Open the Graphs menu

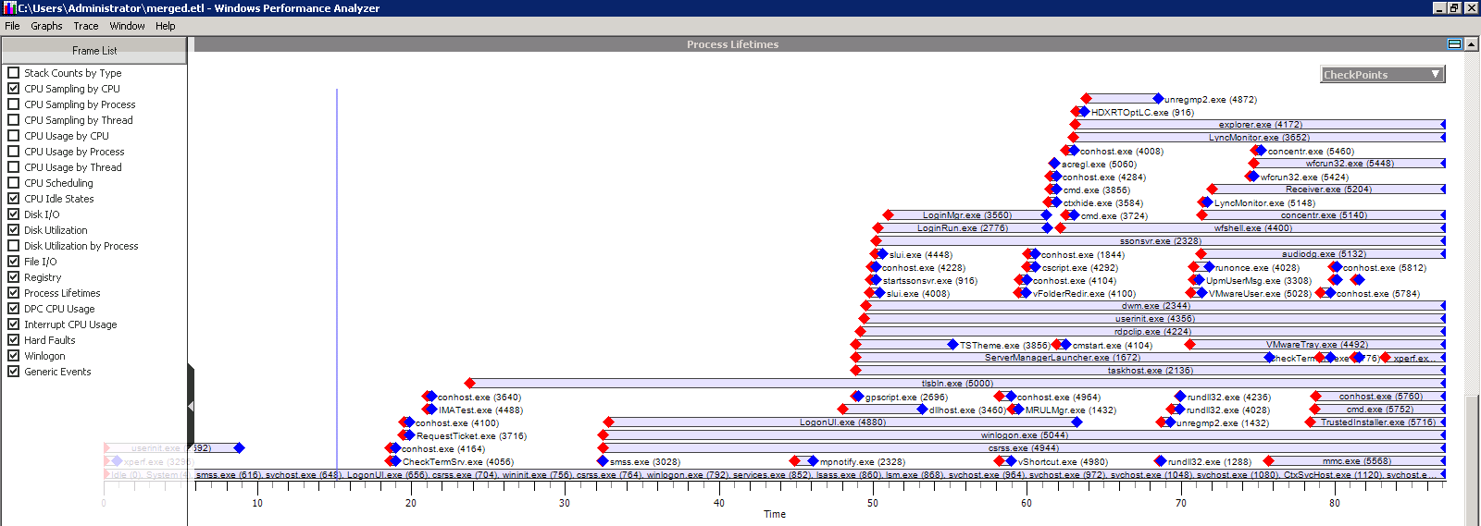46,26
